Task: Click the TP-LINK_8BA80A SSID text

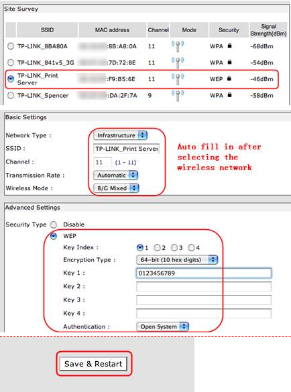Action: [42, 46]
